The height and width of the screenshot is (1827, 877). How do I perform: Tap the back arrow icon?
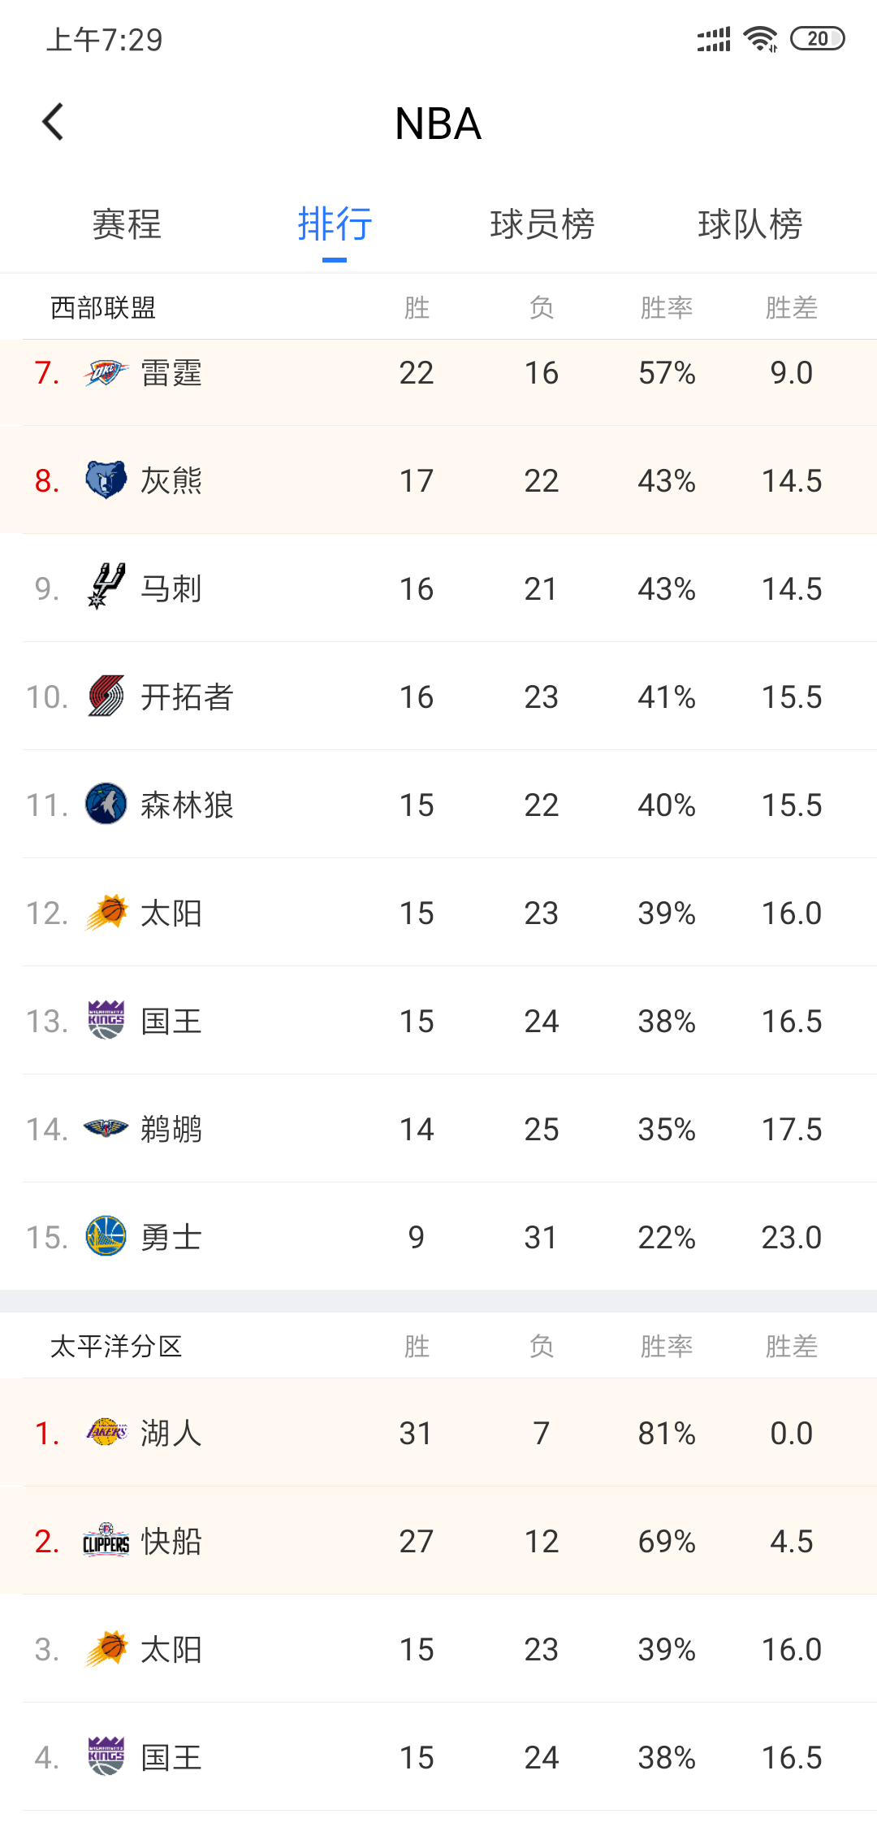click(x=54, y=123)
